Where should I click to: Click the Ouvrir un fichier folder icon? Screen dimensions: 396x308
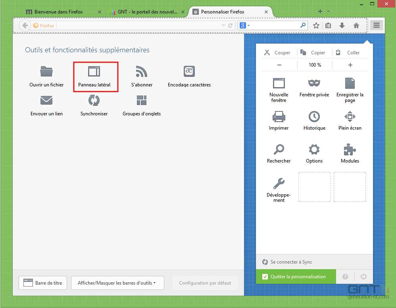pyautogui.click(x=46, y=71)
